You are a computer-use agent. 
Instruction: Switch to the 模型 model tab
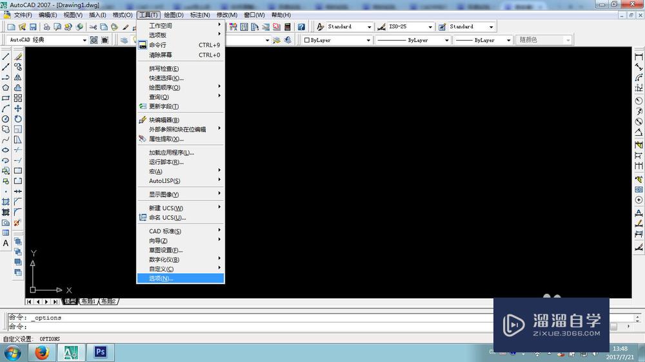[x=70, y=301]
